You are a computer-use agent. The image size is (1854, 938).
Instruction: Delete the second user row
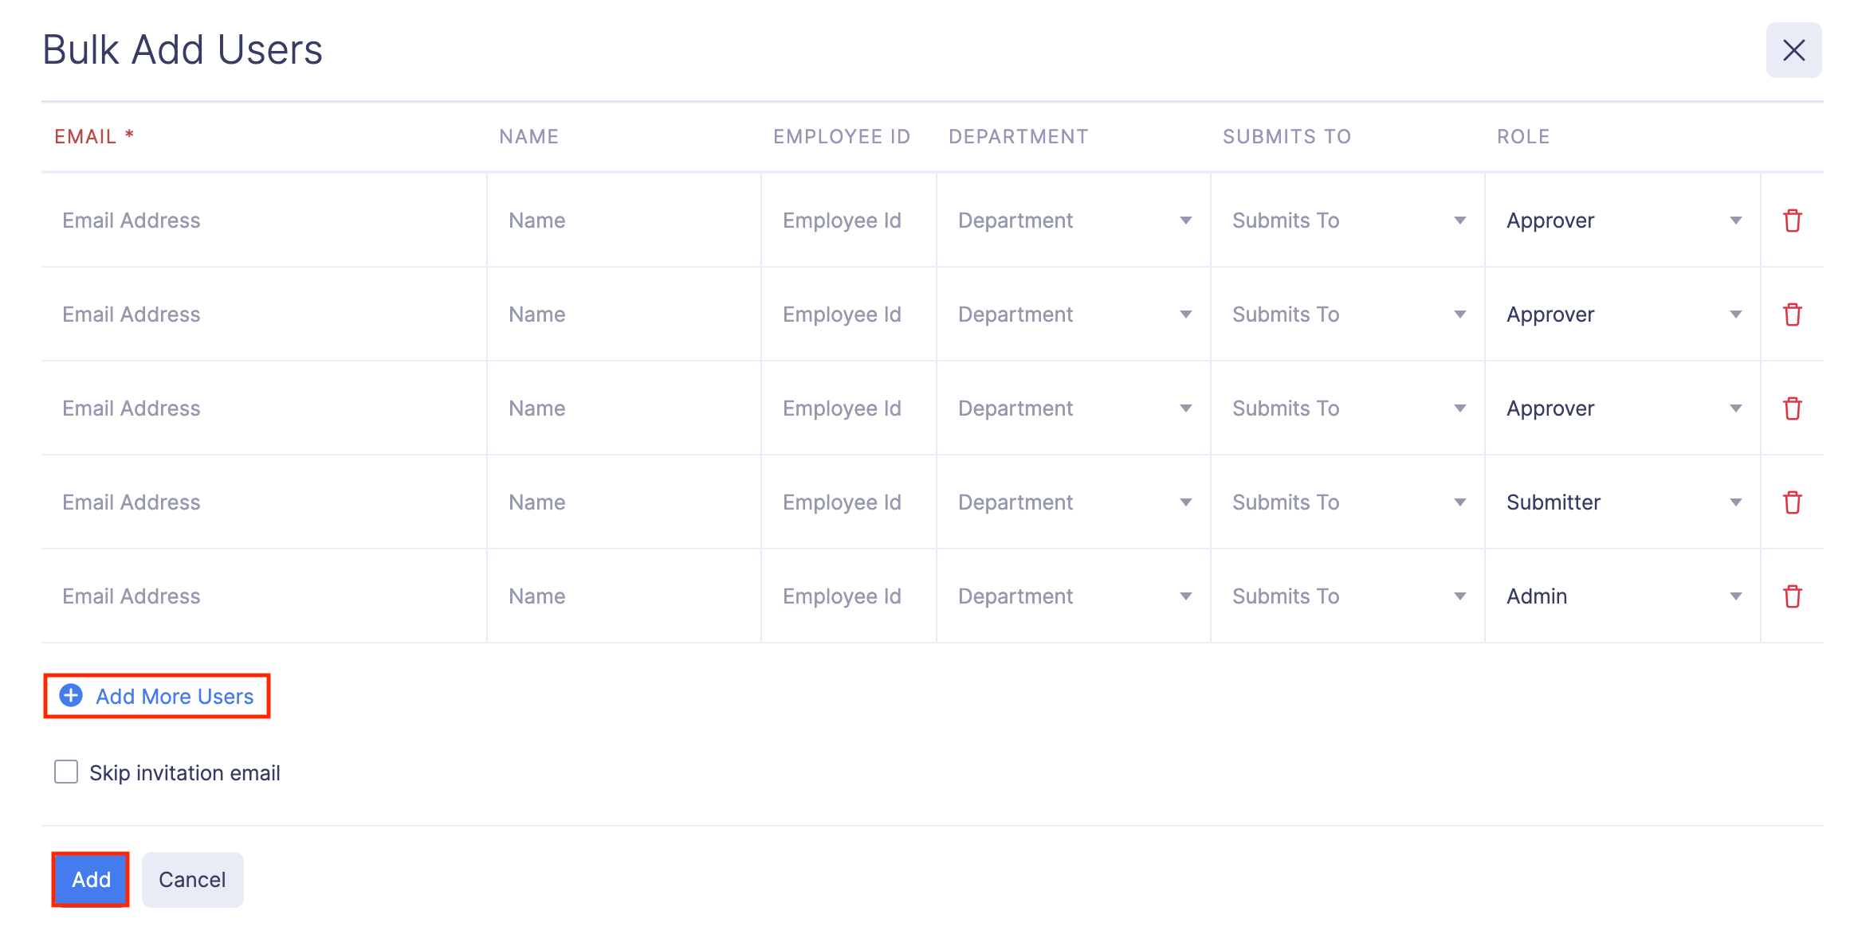click(1793, 315)
